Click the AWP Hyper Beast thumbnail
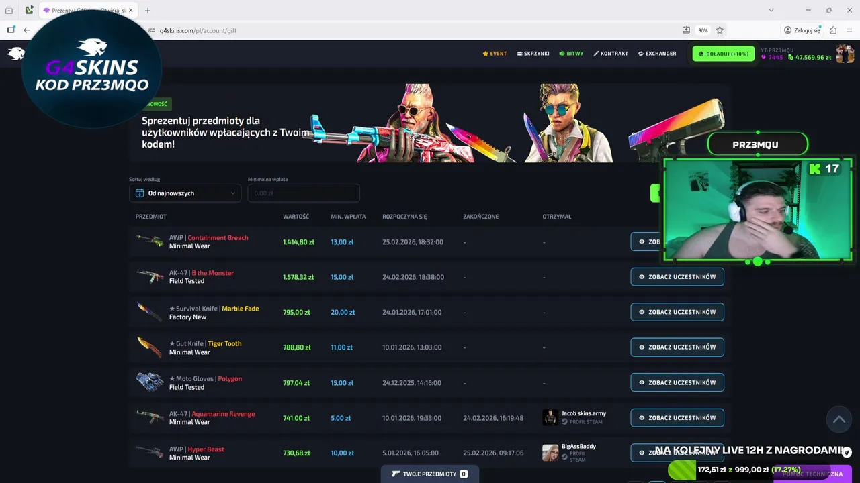 [149, 452]
